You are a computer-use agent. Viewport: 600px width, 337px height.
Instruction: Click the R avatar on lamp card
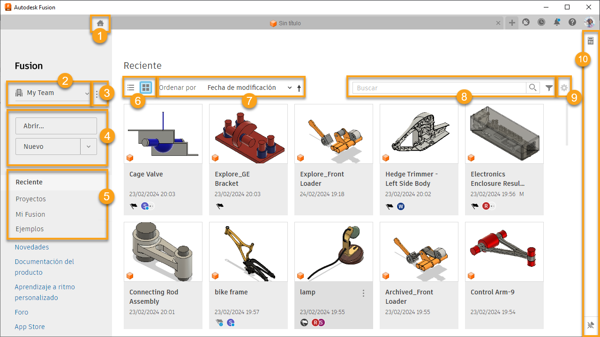click(315, 322)
